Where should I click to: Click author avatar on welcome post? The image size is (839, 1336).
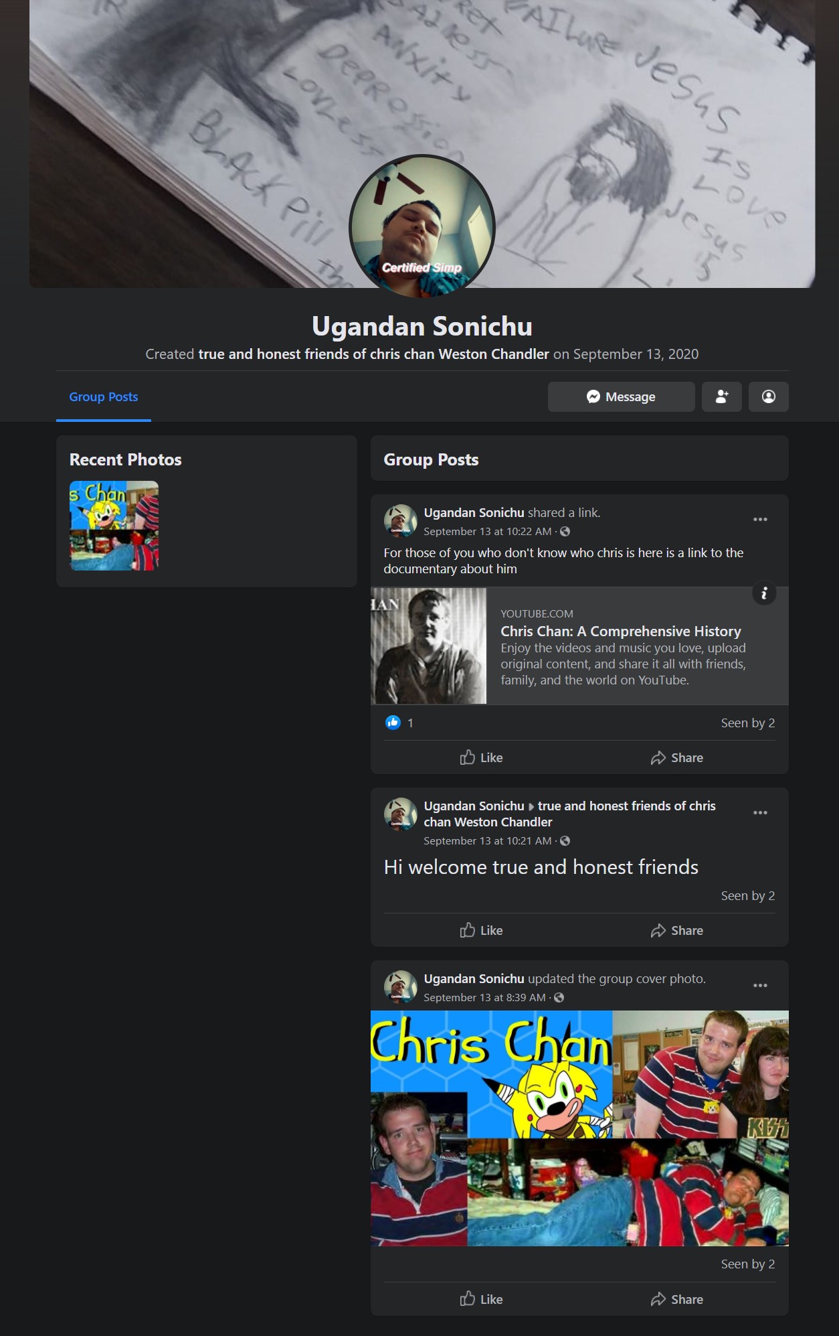(400, 814)
